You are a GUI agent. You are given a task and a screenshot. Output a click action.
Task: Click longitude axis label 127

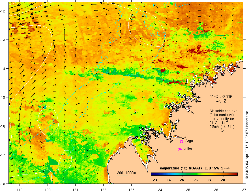pyautogui.click(x=243, y=190)
